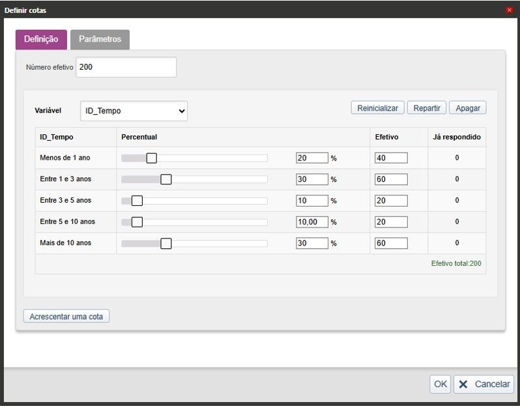Edit Efetivo field for Entre 1 e 3 anos
Screen dimensions: 520x406
[391, 179]
